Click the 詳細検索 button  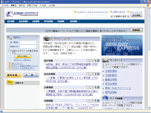click(136, 30)
